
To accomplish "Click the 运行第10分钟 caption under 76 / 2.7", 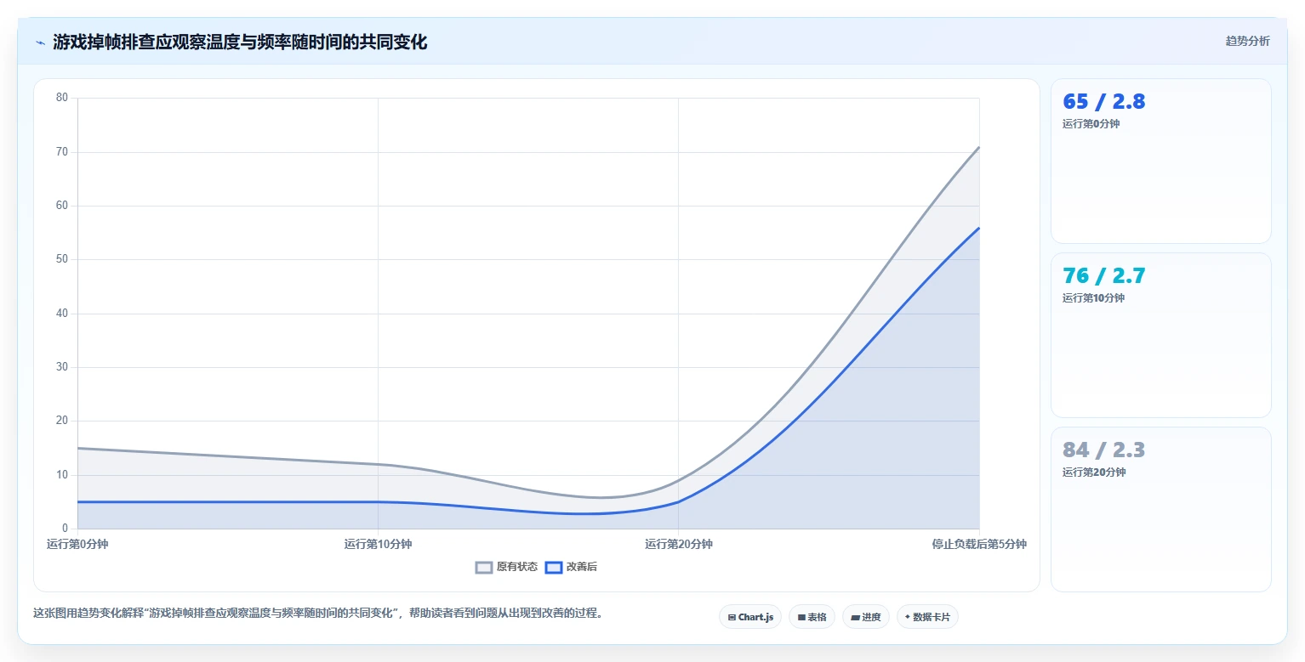I will [1093, 298].
